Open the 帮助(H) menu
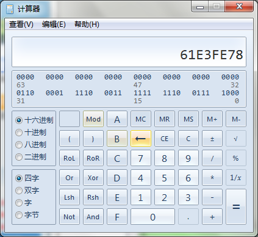This screenshot has height=237, width=258. pos(87,24)
